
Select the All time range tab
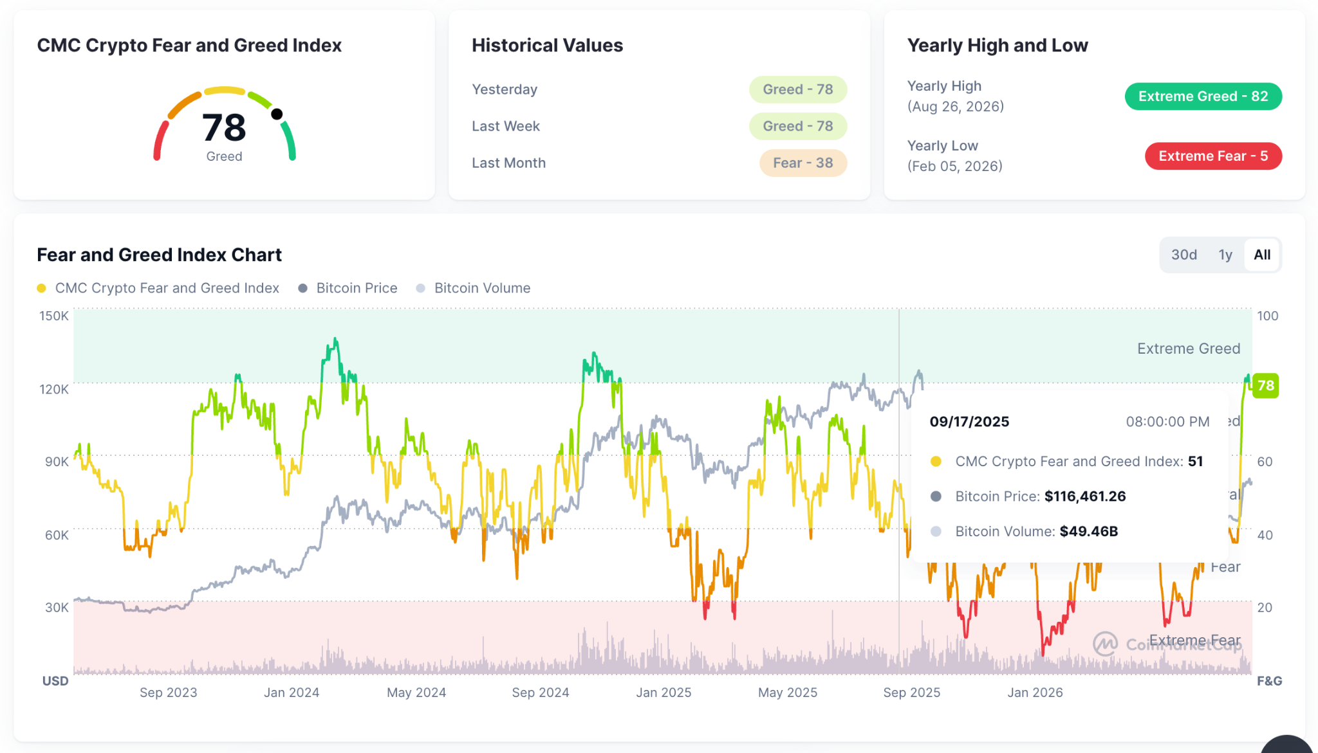[1262, 255]
